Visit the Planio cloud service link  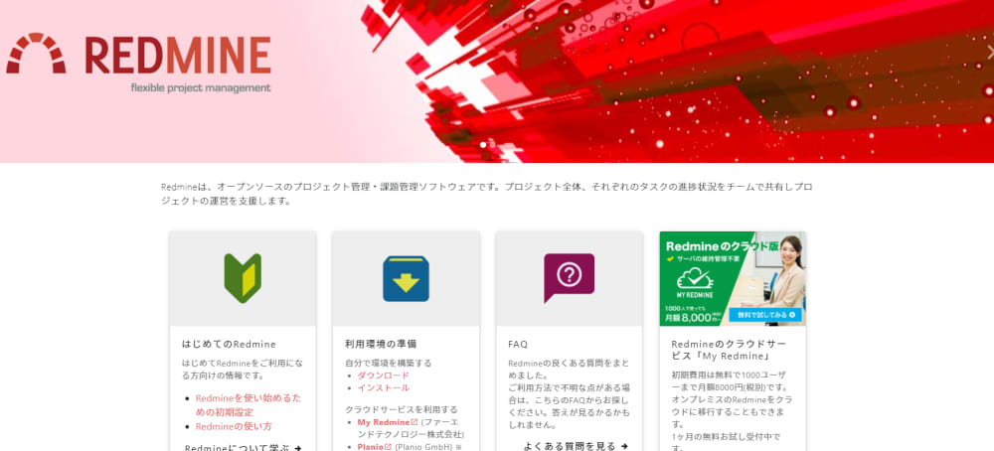point(374,447)
